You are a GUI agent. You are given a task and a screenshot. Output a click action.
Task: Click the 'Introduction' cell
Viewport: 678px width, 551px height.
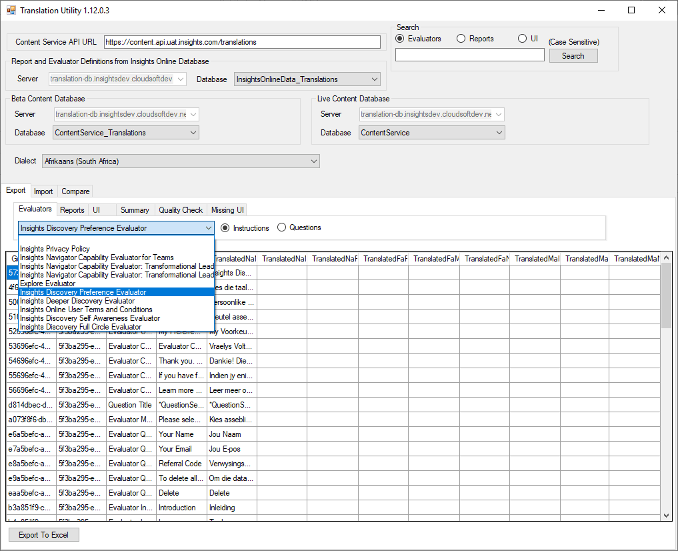tap(181, 508)
